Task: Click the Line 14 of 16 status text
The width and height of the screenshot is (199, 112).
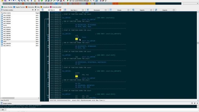Action: (5, 100)
